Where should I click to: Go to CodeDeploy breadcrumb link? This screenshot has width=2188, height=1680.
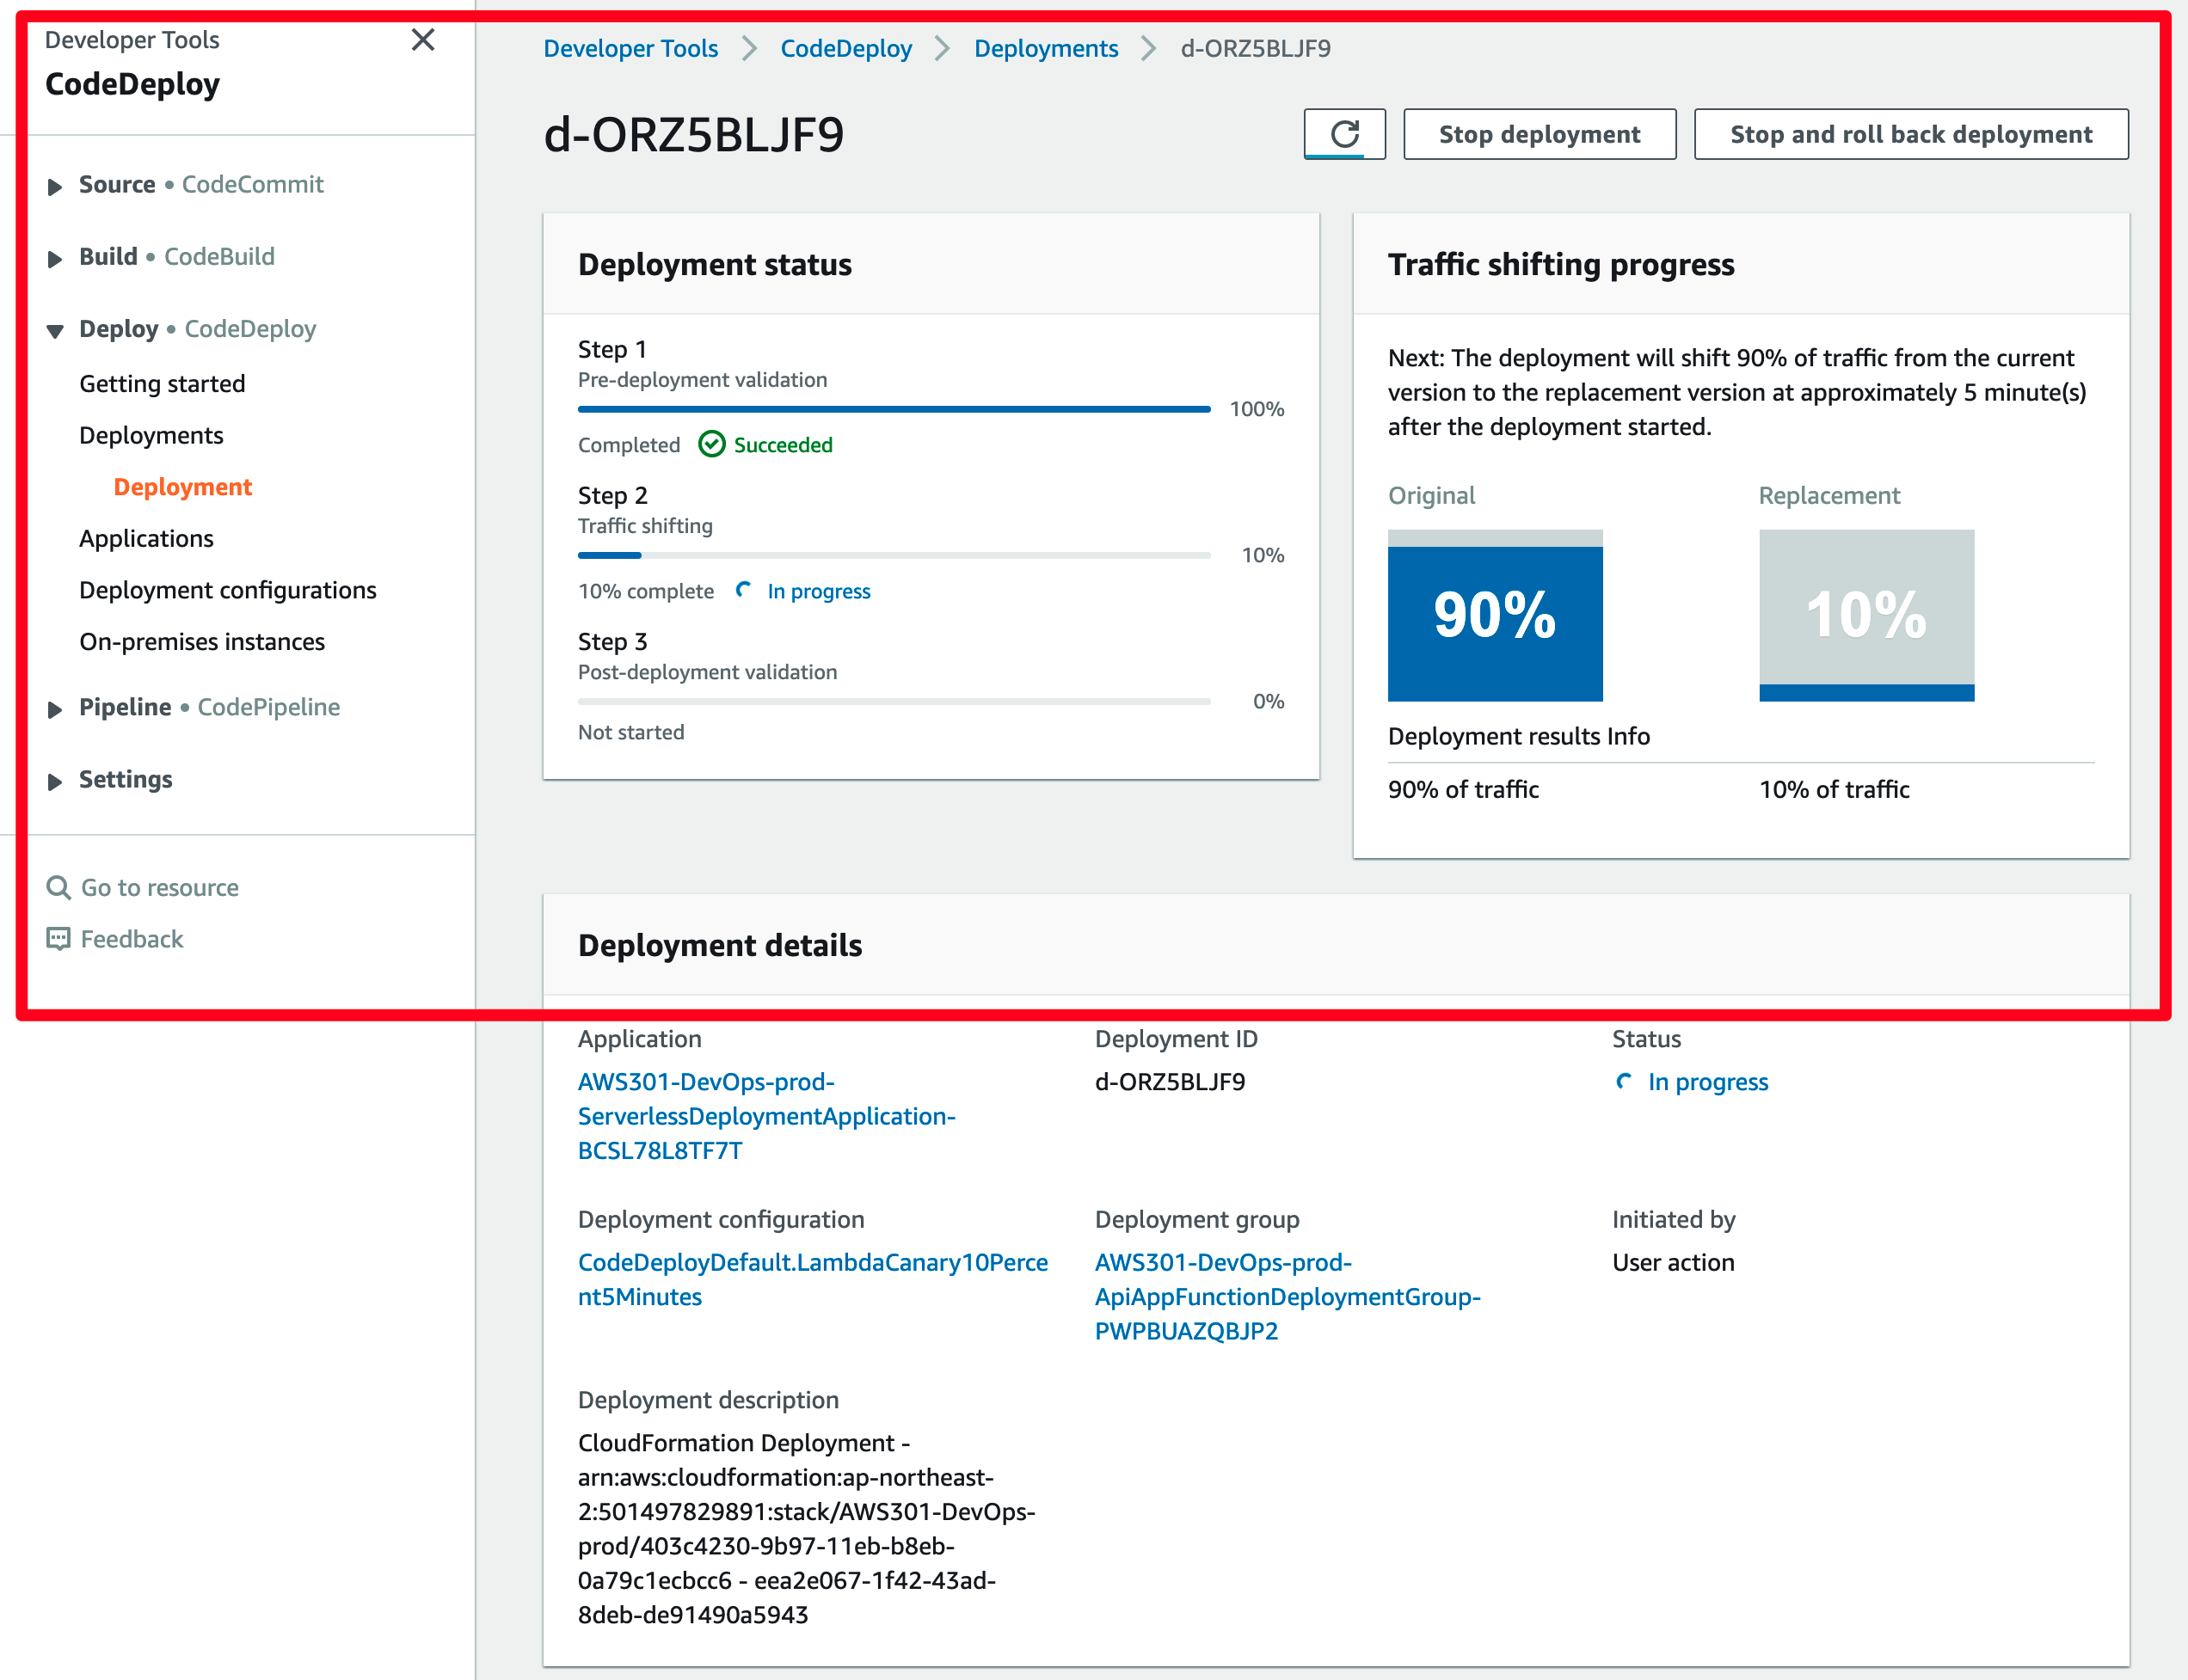pyautogui.click(x=845, y=48)
